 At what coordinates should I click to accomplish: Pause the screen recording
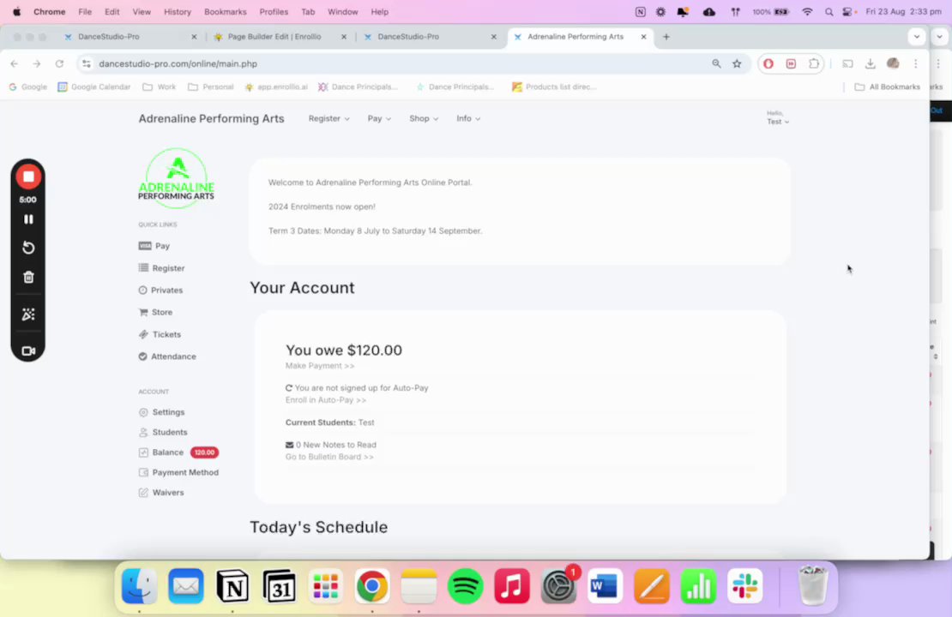point(28,219)
